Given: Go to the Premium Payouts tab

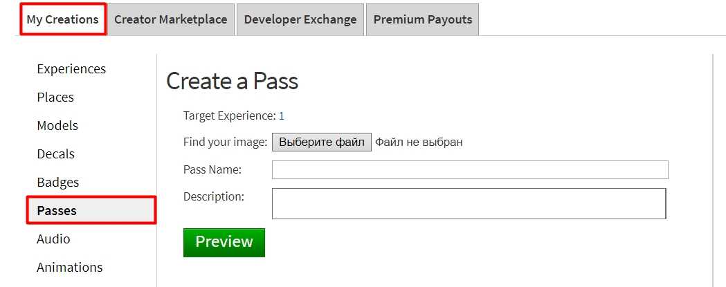Looking at the screenshot, I should [x=423, y=19].
